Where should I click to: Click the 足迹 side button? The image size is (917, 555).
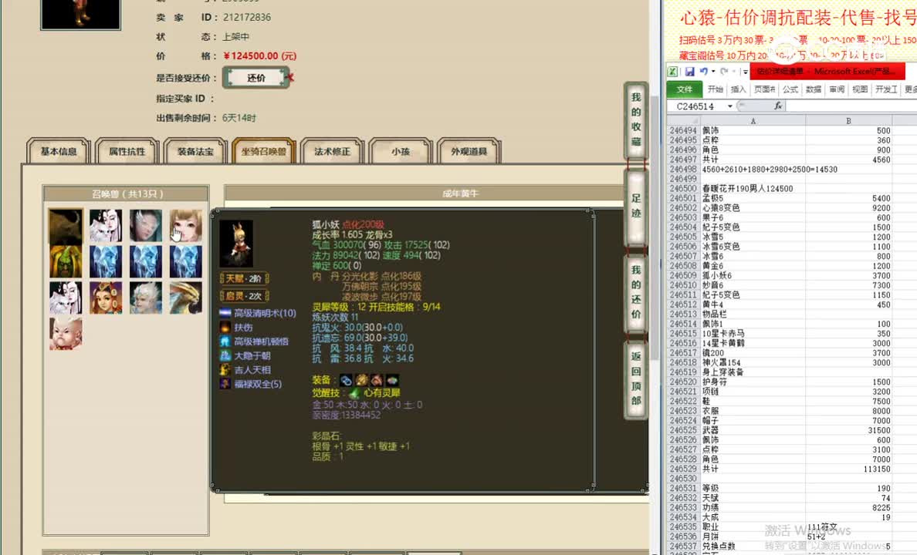click(x=636, y=207)
